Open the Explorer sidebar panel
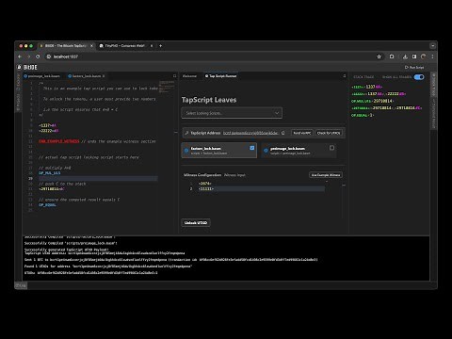 (18, 82)
